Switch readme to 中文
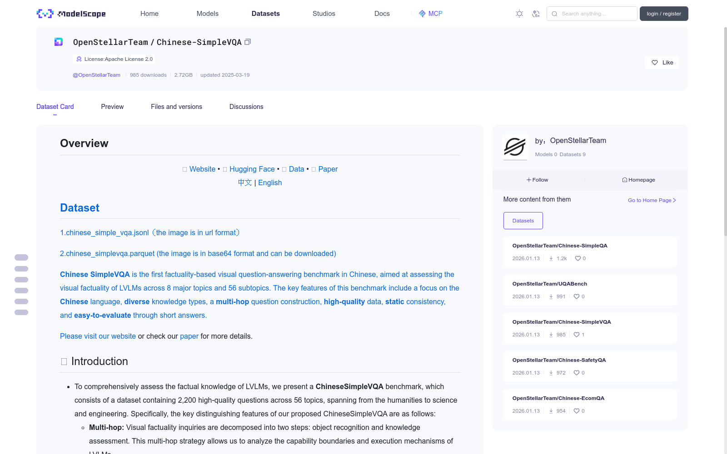This screenshot has width=727, height=454. (x=245, y=183)
